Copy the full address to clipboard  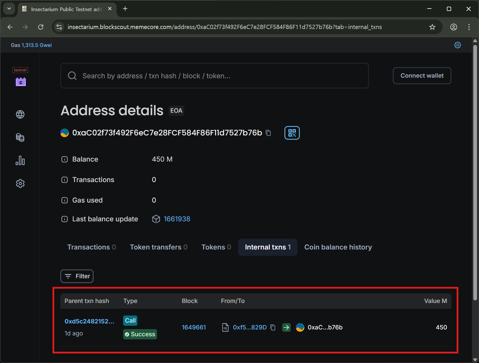pyautogui.click(x=268, y=133)
